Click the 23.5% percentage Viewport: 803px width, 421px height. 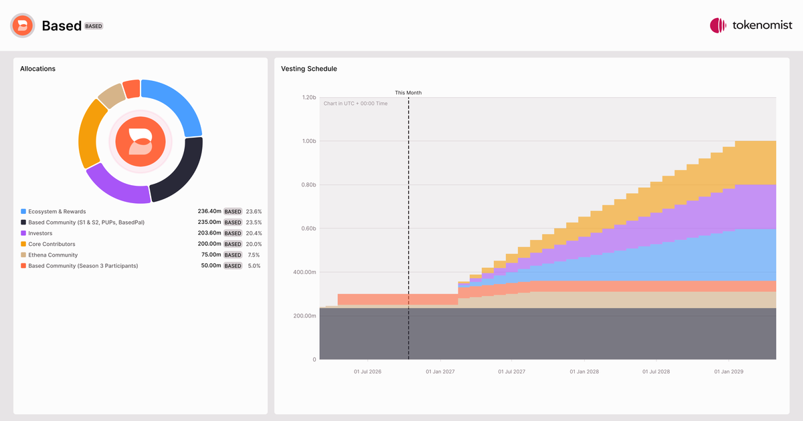tap(254, 223)
